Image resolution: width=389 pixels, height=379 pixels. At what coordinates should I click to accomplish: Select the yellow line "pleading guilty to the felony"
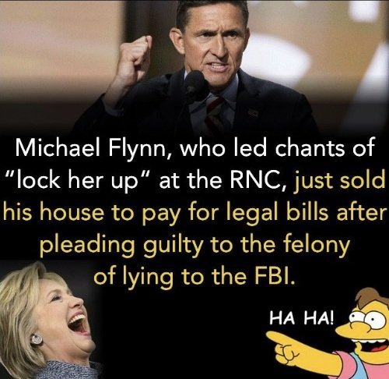click(x=194, y=246)
